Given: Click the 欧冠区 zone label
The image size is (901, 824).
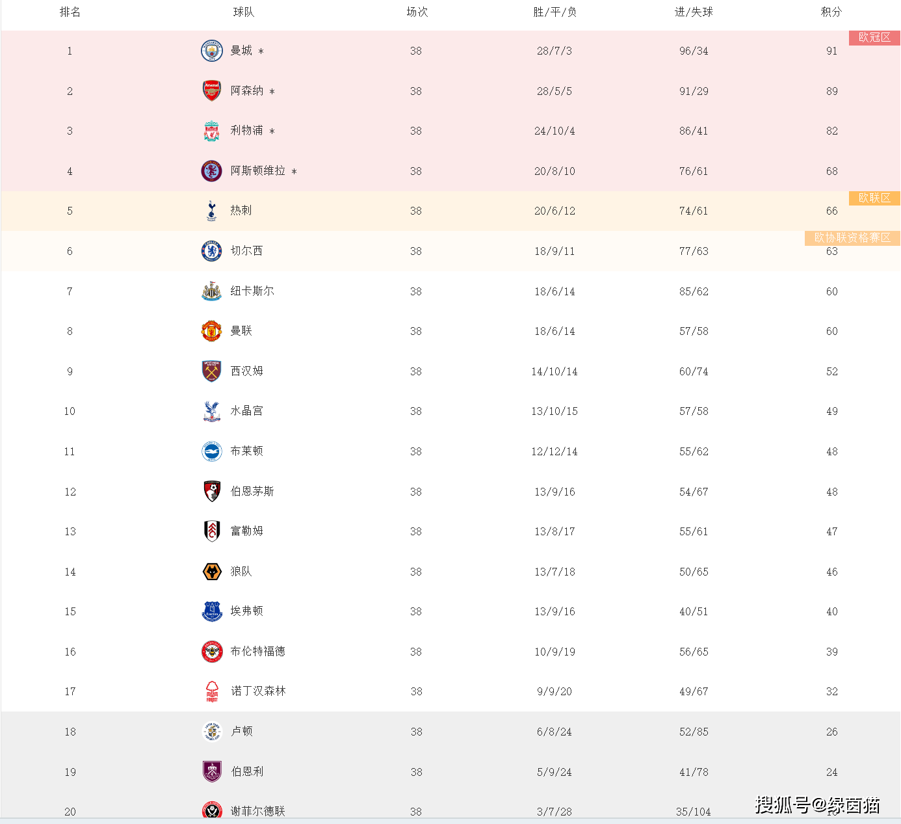Looking at the screenshot, I should tap(874, 38).
